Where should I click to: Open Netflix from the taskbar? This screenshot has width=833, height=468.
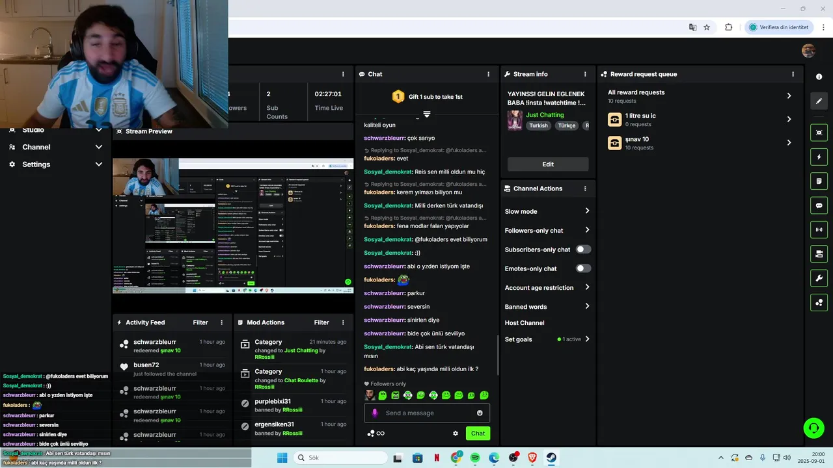[437, 458]
